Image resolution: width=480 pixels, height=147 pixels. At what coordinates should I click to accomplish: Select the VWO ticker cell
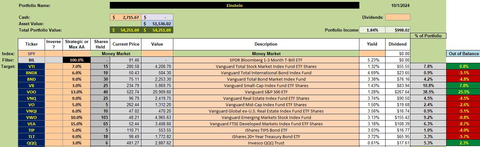pyautogui.click(x=31, y=117)
